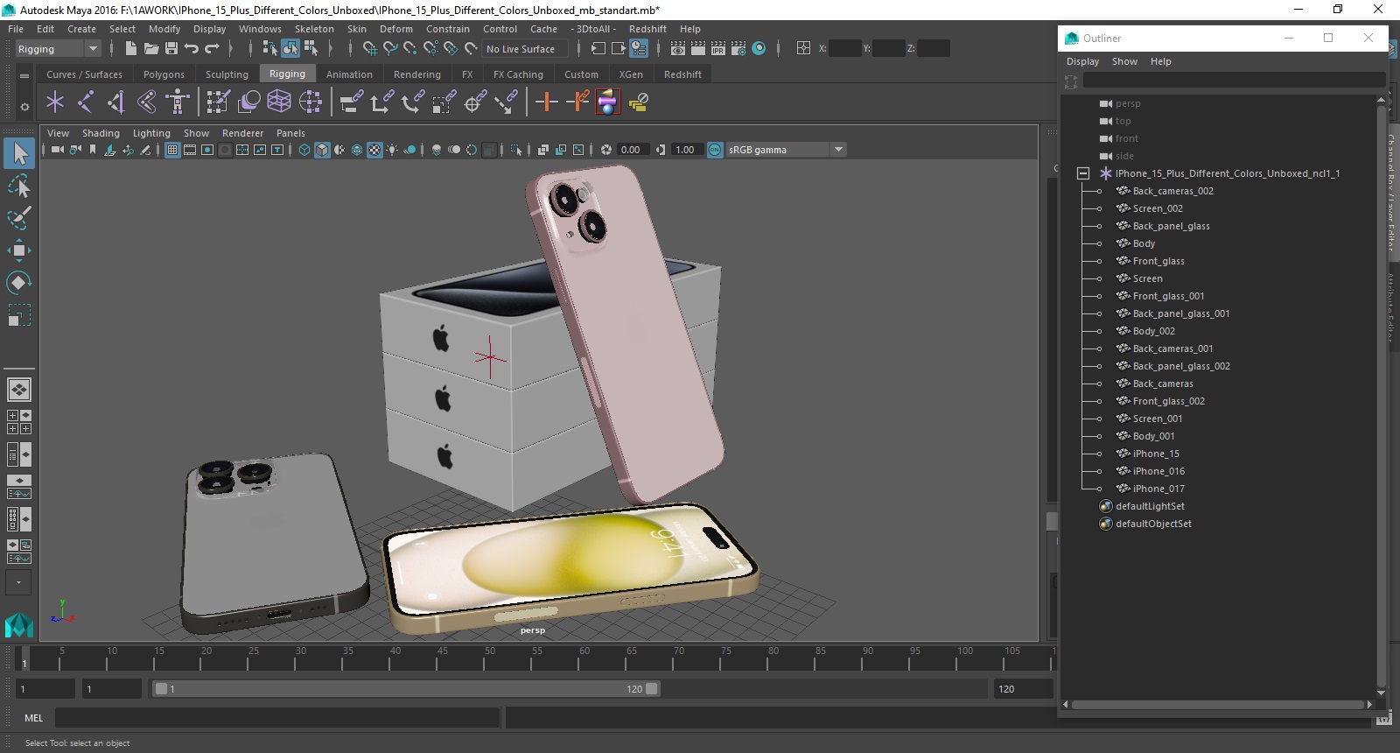Switch to the Animation shelf tab
Image resolution: width=1400 pixels, height=753 pixels.
349,74
